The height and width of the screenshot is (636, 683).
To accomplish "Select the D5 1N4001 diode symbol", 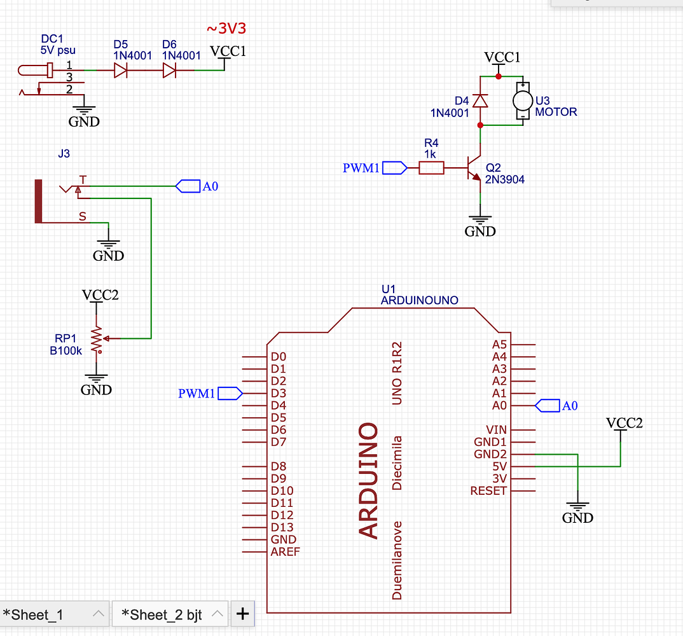I will pyautogui.click(x=120, y=71).
